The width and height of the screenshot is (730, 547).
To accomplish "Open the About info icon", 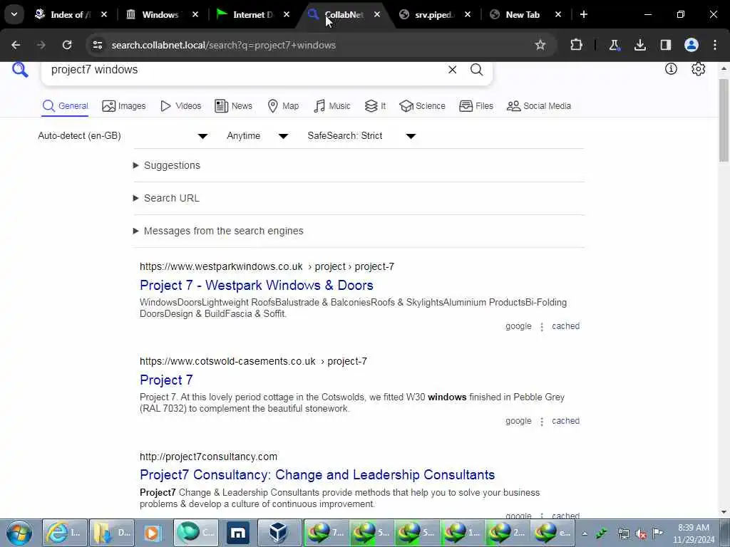I will click(671, 69).
